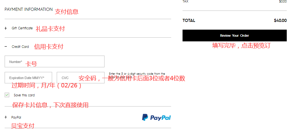Click the PAYMENT INFORMATION heading
292x134 pixels.
click(x=29, y=9)
